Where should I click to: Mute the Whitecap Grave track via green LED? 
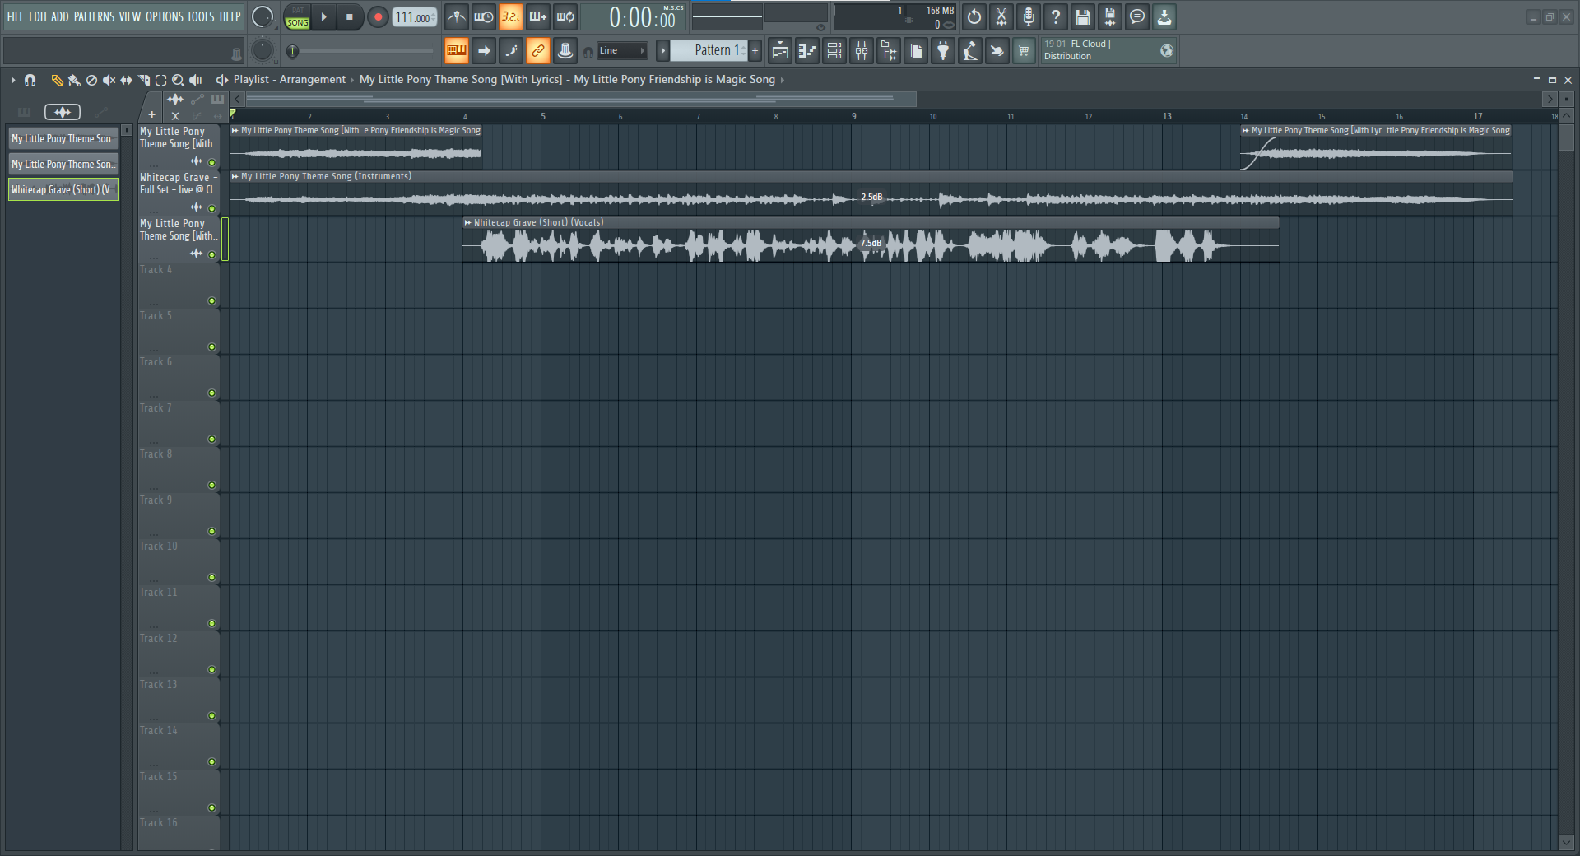(211, 208)
